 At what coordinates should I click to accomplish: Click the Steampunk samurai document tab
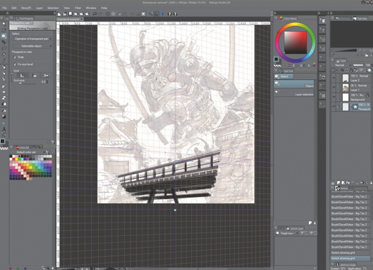pos(70,19)
